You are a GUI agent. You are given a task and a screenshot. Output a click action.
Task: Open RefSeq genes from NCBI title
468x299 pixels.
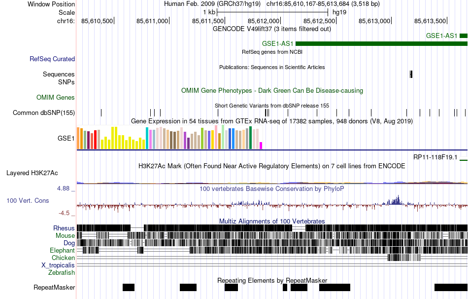pos(272,52)
